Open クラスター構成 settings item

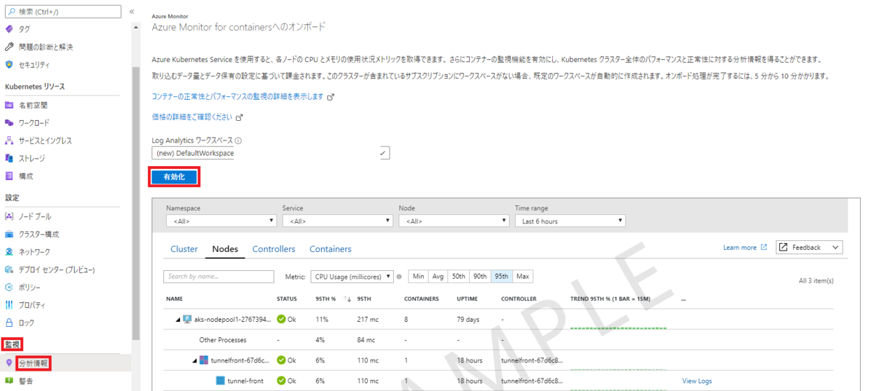[x=39, y=234]
